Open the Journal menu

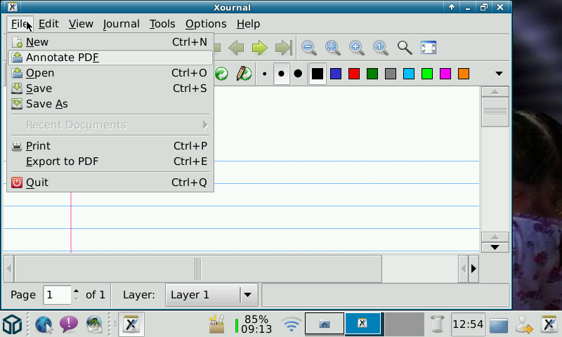[x=121, y=24]
